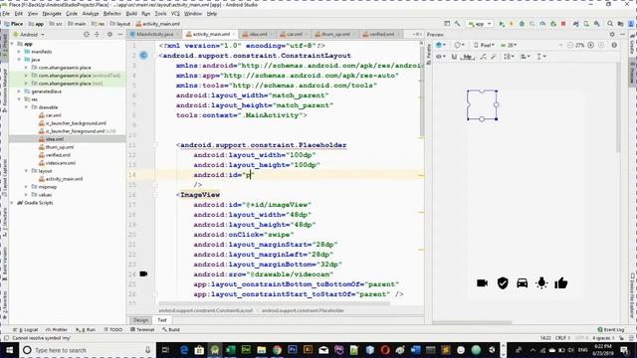
Task: Click Infer Constraints wand icon
Action: 494,57
